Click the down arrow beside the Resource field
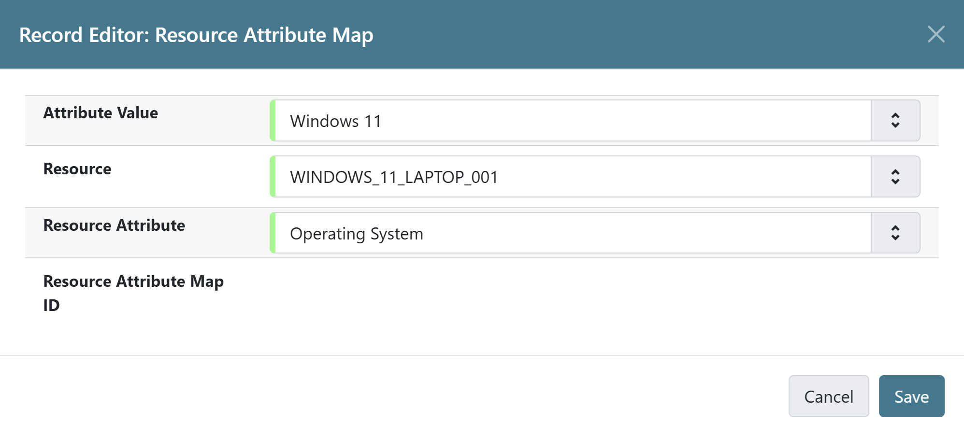 pos(895,182)
